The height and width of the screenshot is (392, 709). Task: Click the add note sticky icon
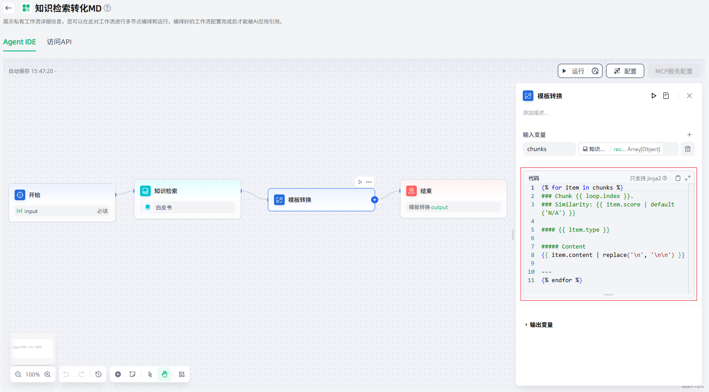coord(132,374)
